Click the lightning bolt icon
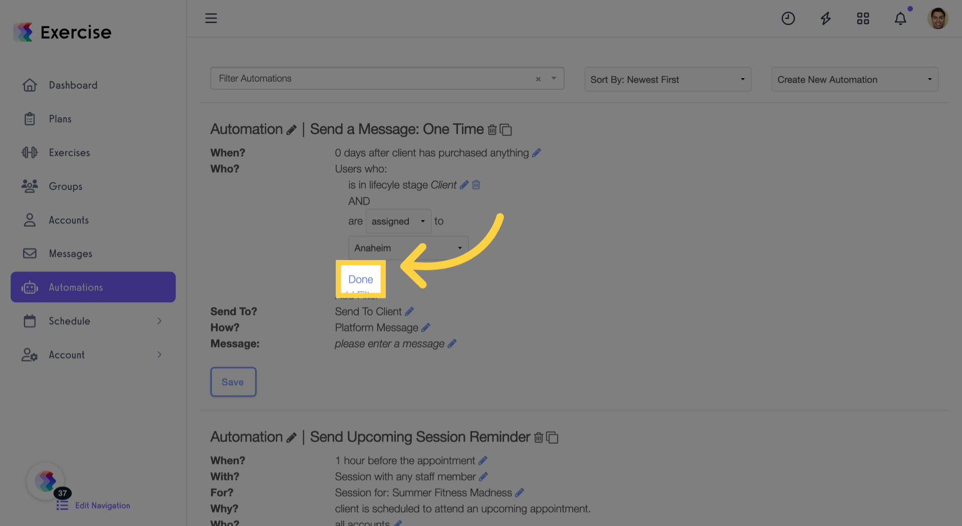962x526 pixels. pos(826,19)
